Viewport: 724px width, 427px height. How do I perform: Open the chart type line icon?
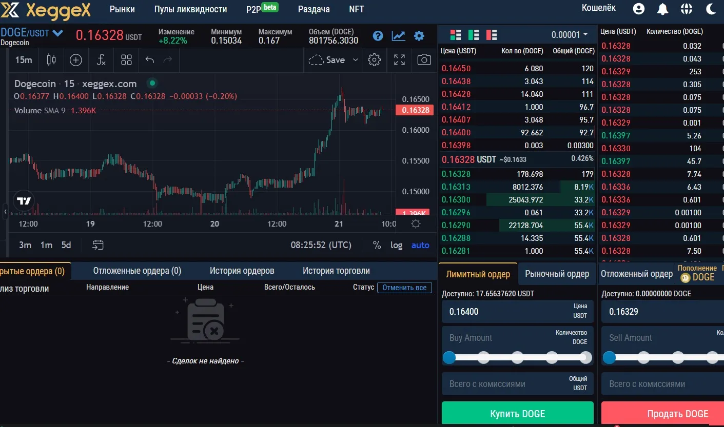click(399, 36)
